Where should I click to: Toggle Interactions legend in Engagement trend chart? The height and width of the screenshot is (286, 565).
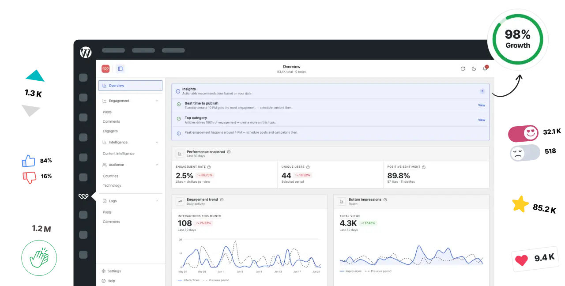point(188,280)
